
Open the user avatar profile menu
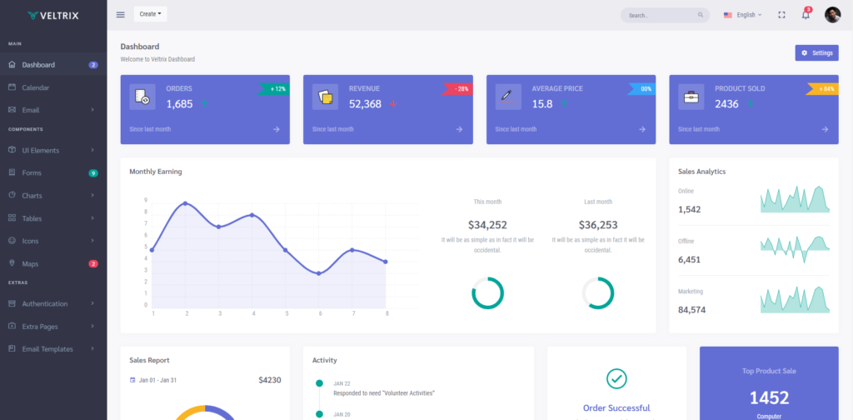tap(832, 15)
